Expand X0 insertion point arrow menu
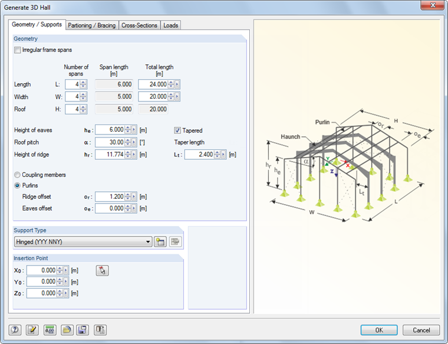Image resolution: width=448 pixels, height=344 pixels. pyautogui.click(x=65, y=270)
